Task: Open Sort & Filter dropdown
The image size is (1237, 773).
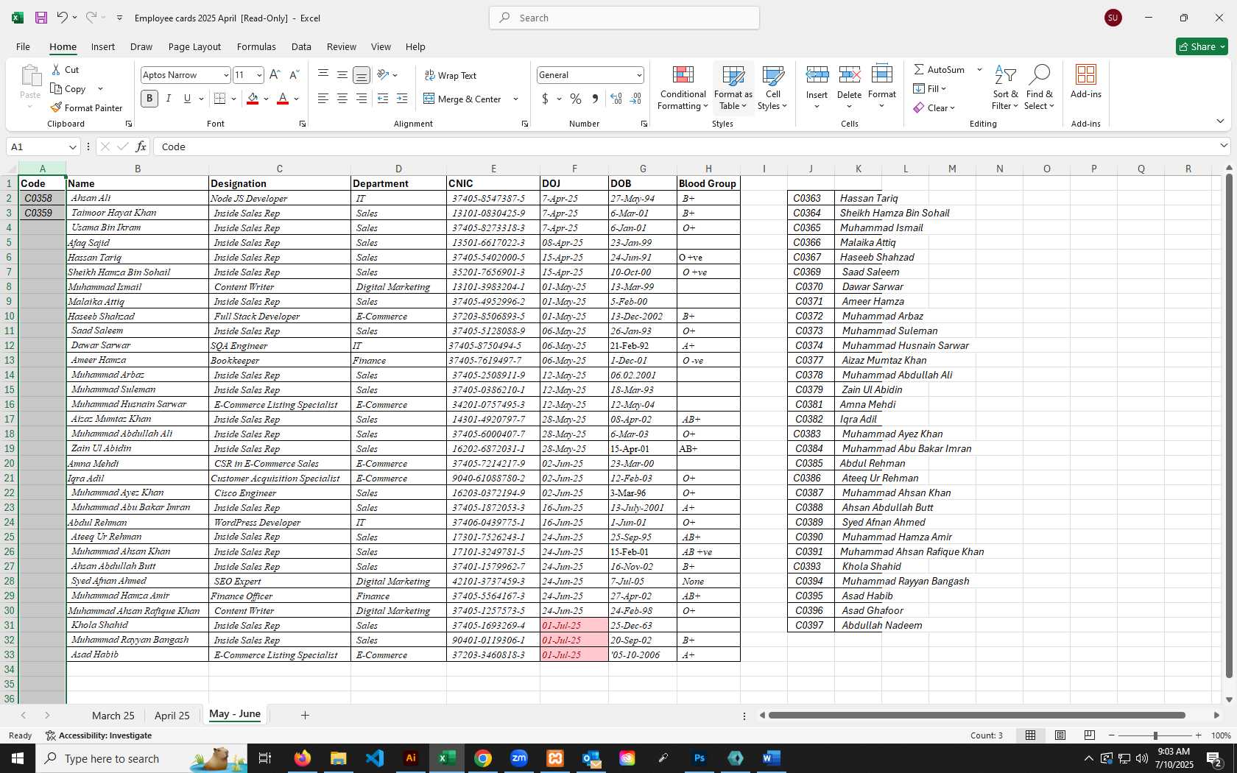Action: pos(1005,87)
